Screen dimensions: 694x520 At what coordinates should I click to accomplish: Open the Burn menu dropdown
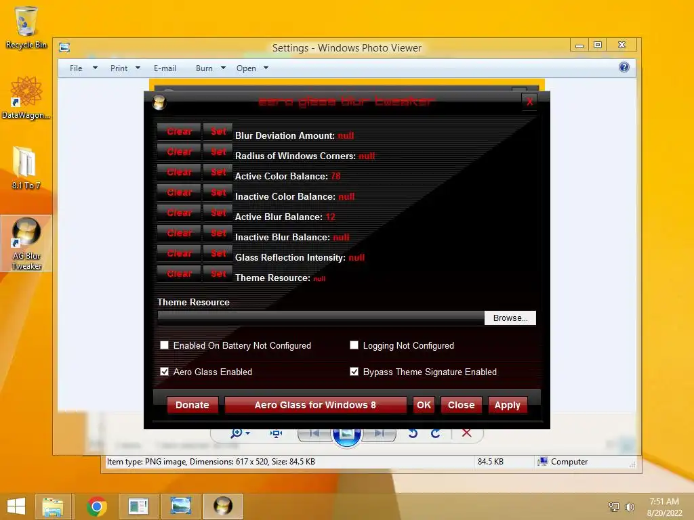click(x=211, y=68)
